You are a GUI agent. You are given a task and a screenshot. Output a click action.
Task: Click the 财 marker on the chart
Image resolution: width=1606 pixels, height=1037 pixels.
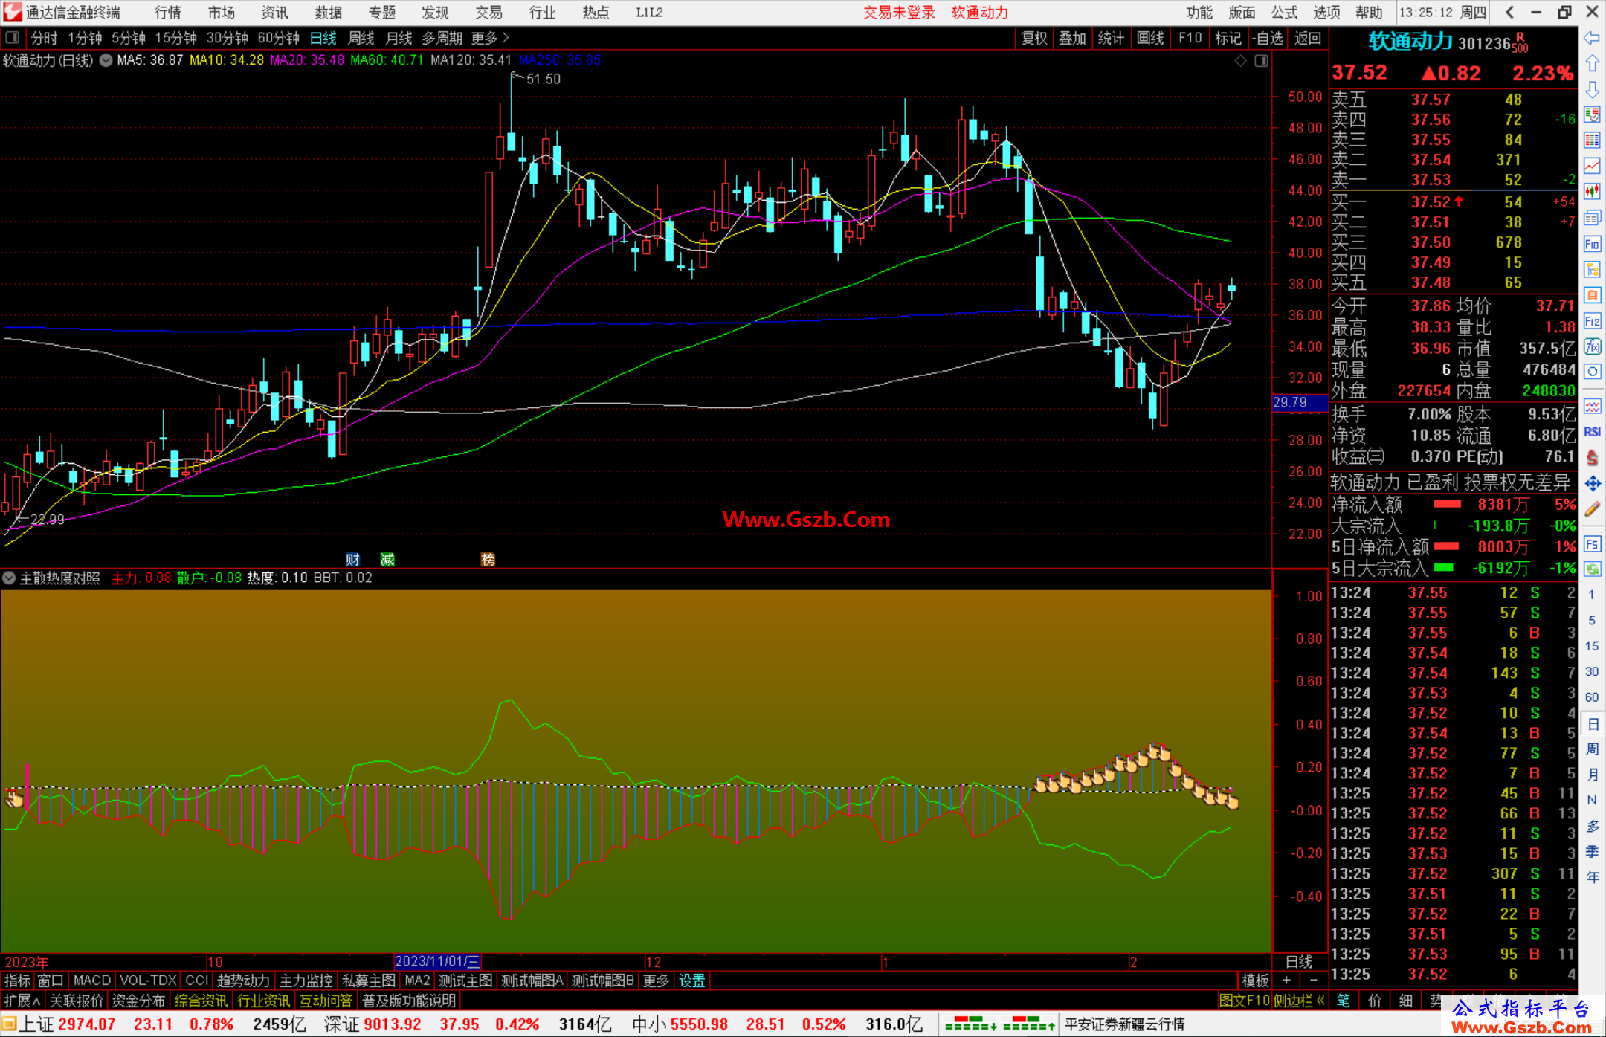coord(352,559)
